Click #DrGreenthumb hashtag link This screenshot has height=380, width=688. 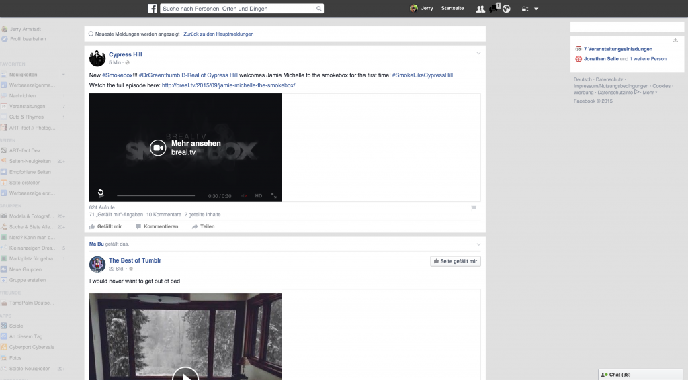(x=159, y=75)
